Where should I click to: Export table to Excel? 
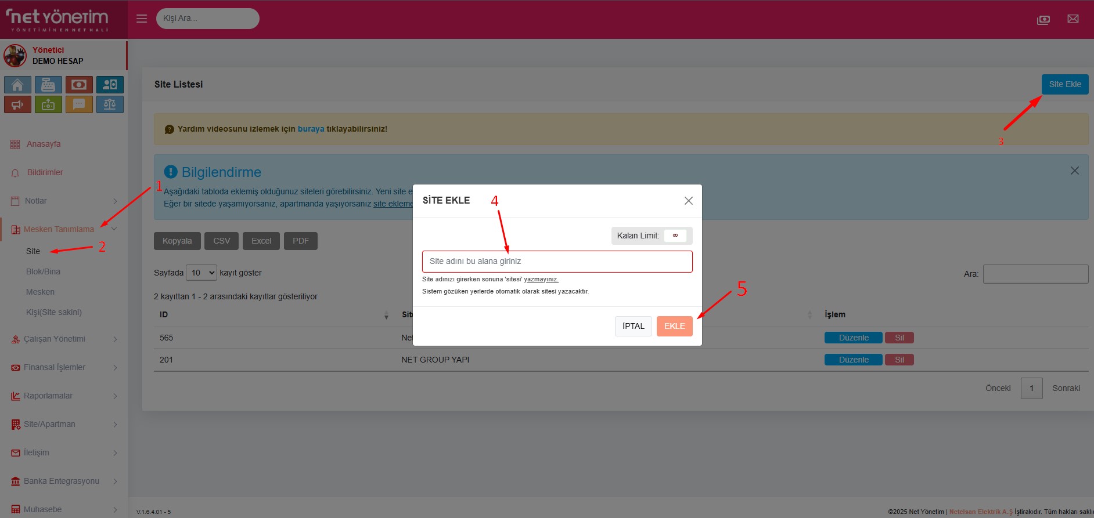tap(261, 241)
